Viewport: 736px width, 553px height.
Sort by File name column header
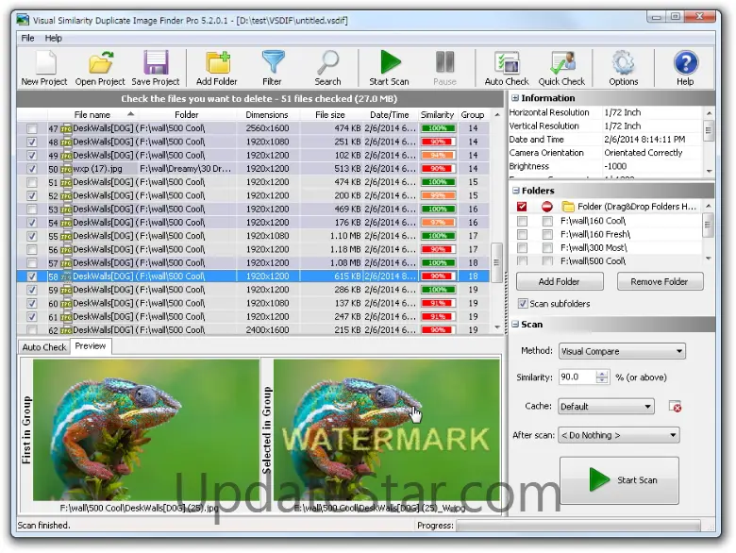click(92, 114)
